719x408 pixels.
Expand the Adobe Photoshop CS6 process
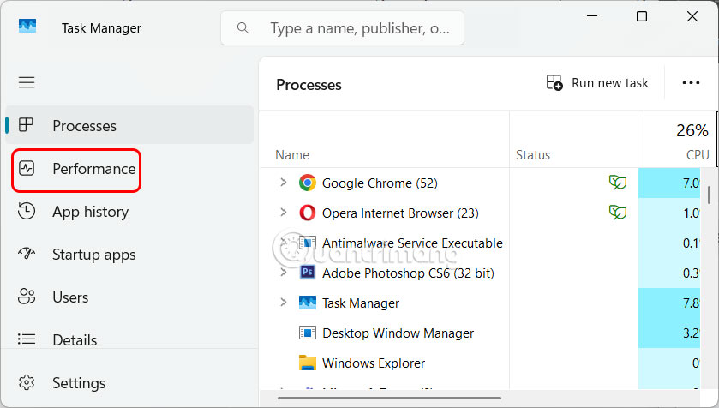click(x=284, y=273)
